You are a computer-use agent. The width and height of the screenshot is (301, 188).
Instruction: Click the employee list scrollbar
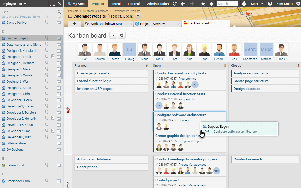(x=62, y=59)
